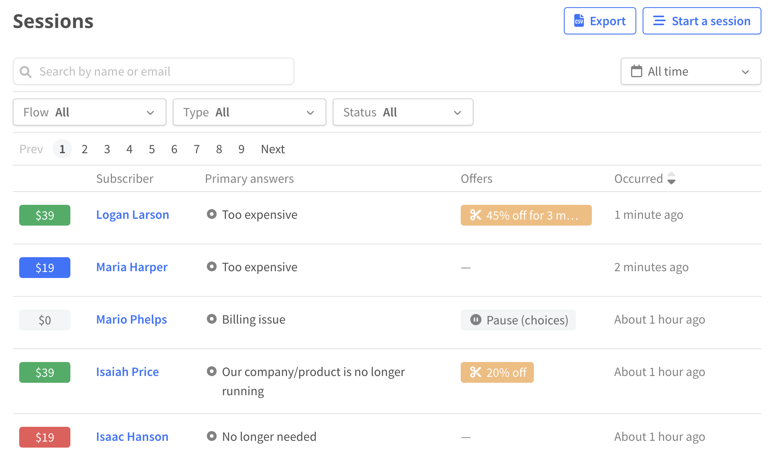Go to page 5 of sessions
This screenshot has width=775, height=464.
[x=152, y=149]
